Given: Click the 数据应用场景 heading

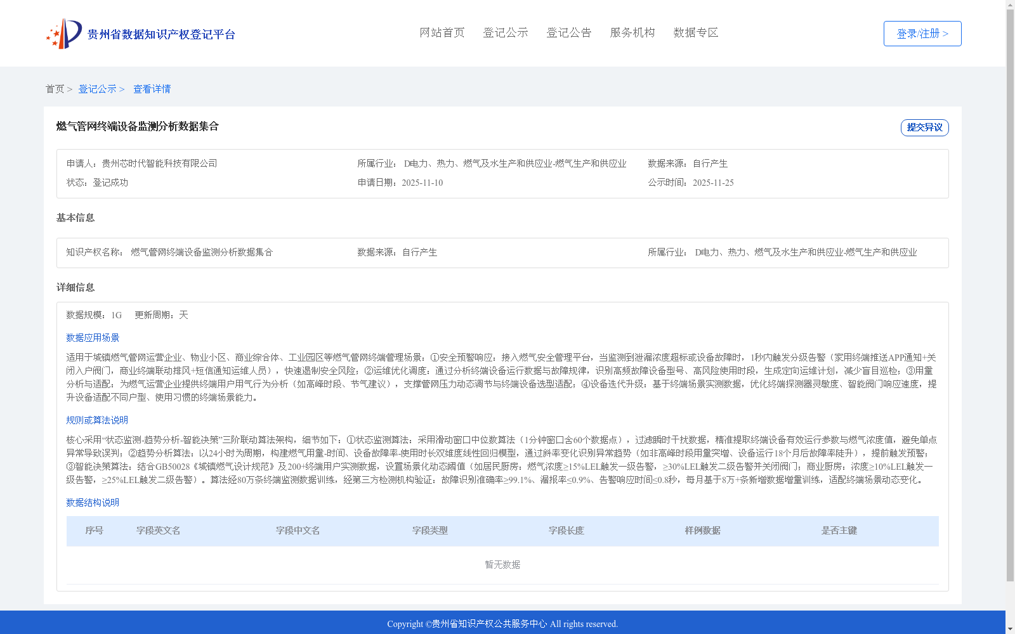Looking at the screenshot, I should pos(93,338).
